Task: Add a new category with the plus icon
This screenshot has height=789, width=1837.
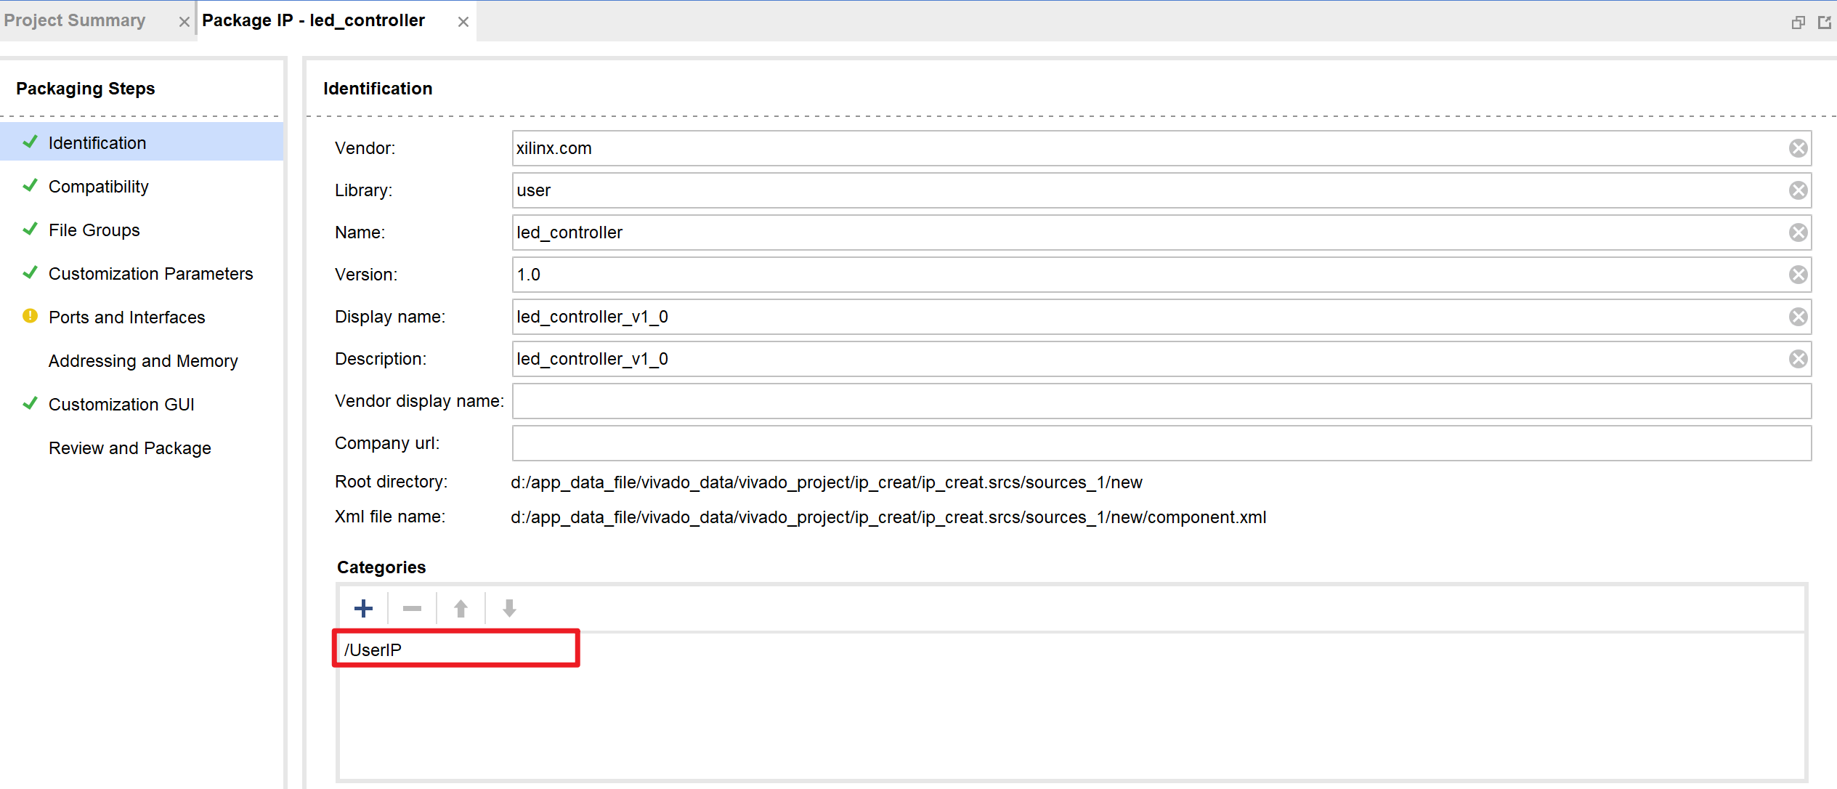Action: click(363, 608)
